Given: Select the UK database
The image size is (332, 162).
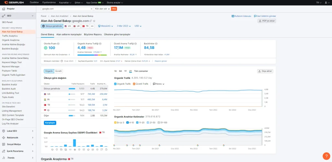Looking at the screenshot, I should pyautogui.click(x=77, y=26).
